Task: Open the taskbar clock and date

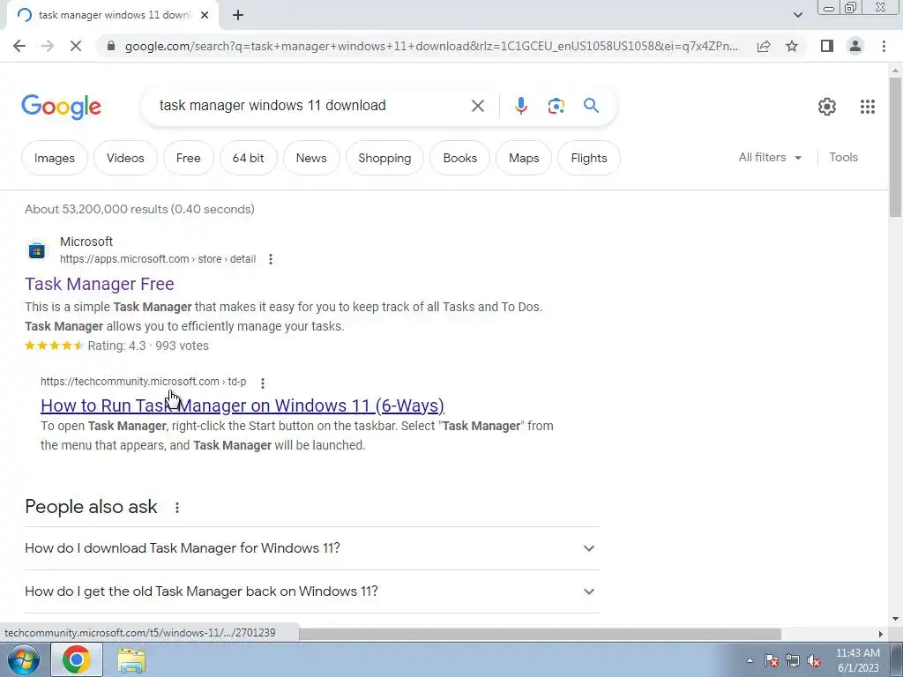Action: coord(857,660)
